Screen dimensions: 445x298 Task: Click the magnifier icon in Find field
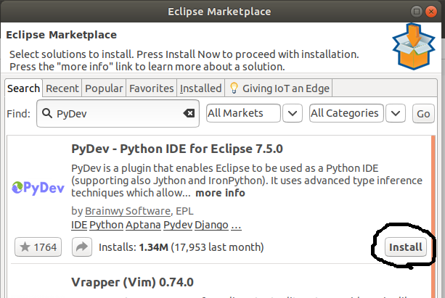pos(47,113)
